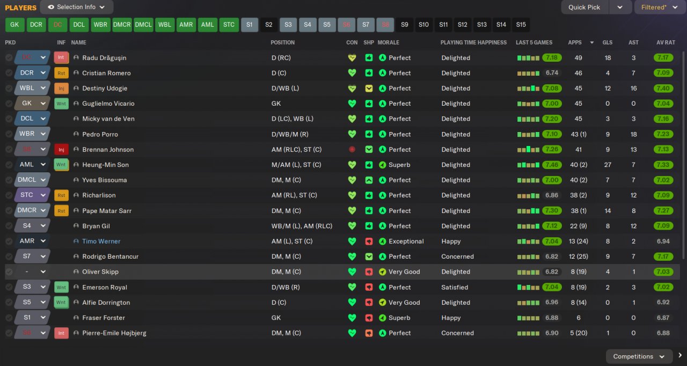
Task: Click Heung-Min Son's 'Wnt' status icon
Action: 61,165
